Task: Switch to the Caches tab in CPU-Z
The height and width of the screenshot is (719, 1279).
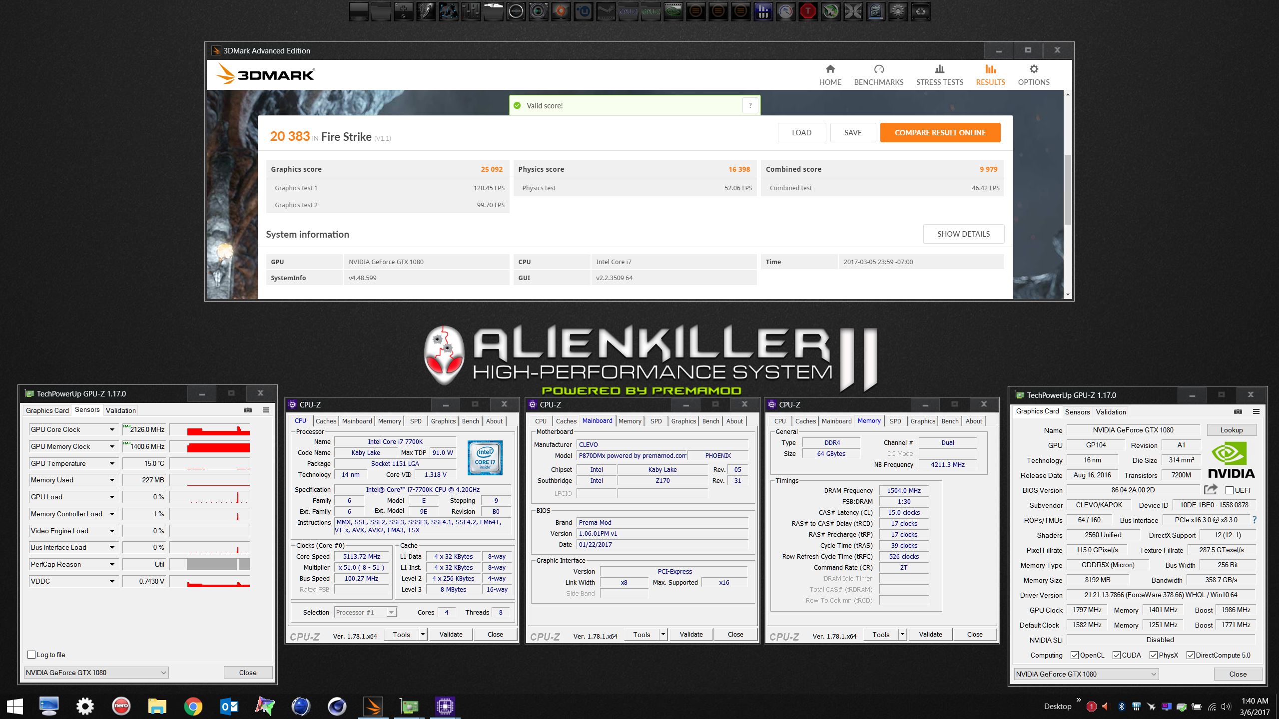Action: click(326, 421)
